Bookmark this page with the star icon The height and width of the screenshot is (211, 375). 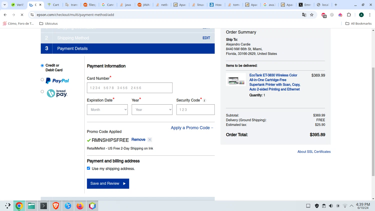tap(312, 15)
